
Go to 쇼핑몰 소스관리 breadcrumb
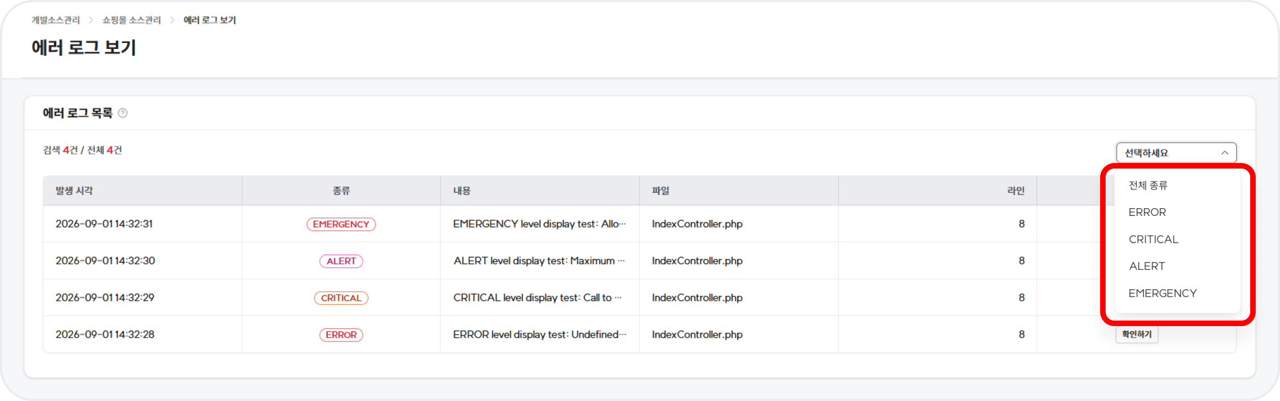131,20
